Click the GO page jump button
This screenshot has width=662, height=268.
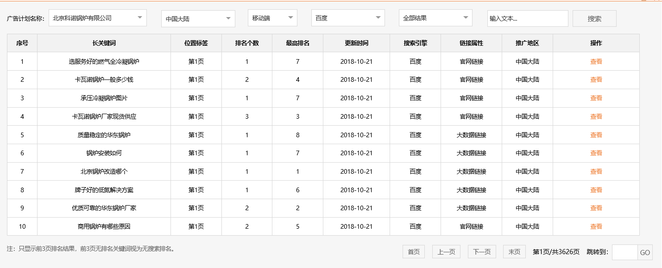(644, 251)
